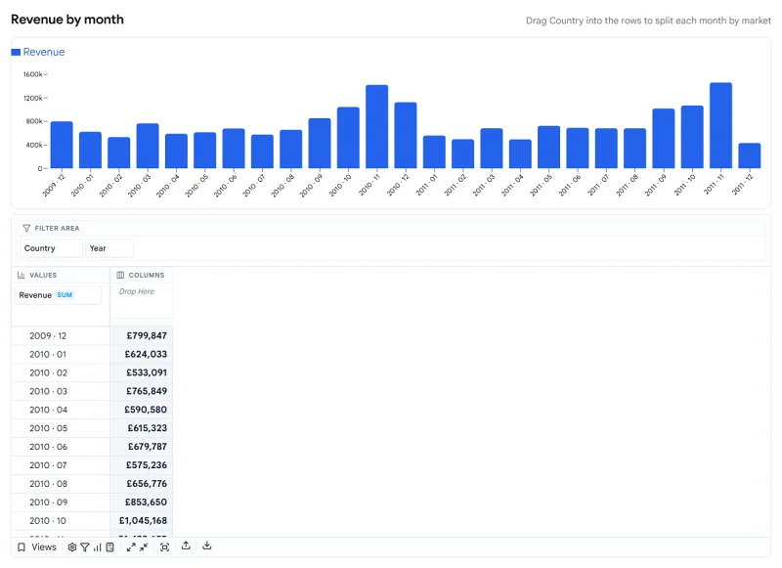Click the VALUES bar chart icon
Screen dimensions: 782x568
[x=21, y=275]
